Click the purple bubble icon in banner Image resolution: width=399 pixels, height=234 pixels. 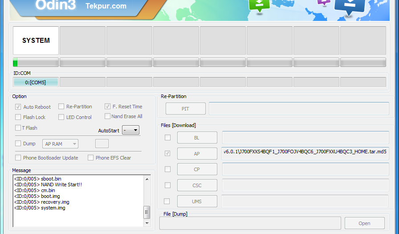[324, 3]
